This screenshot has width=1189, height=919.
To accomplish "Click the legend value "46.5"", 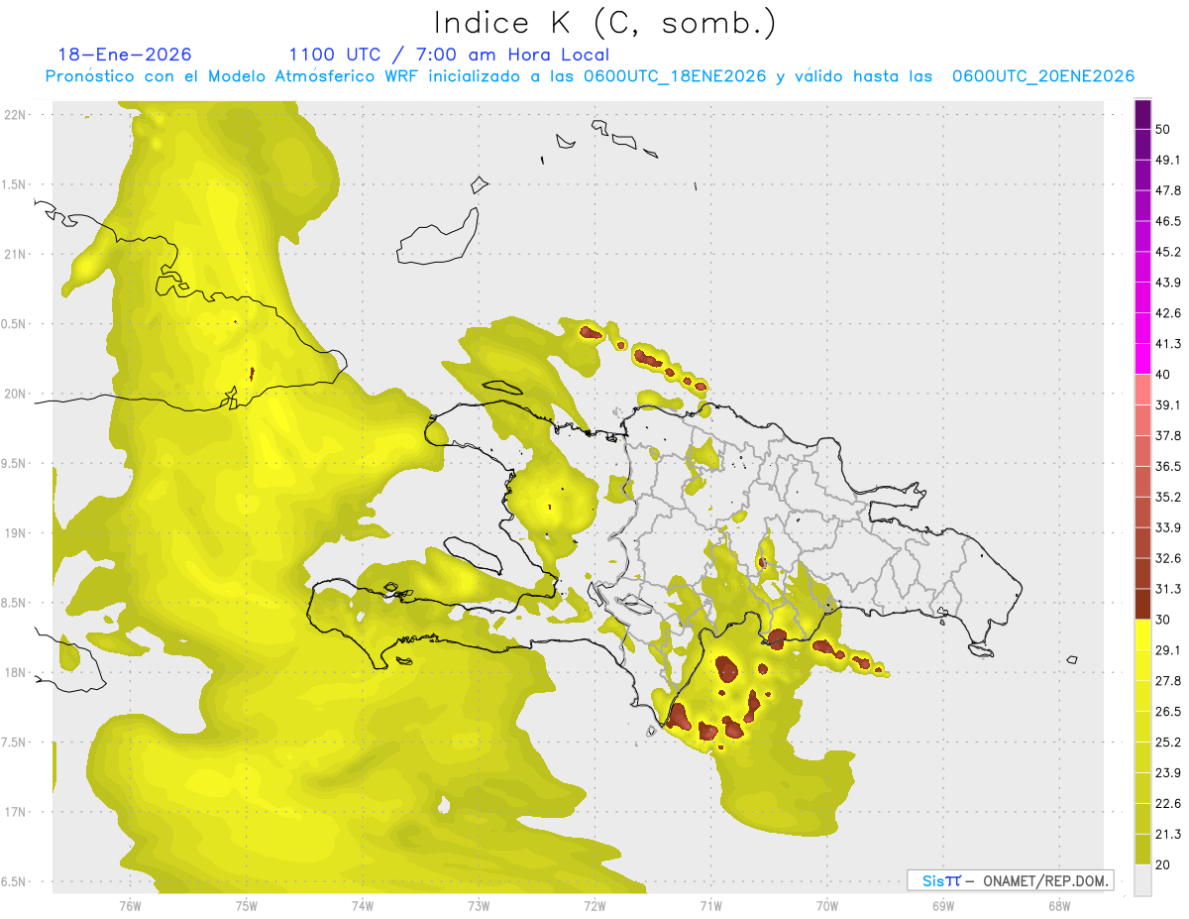I will [1168, 222].
